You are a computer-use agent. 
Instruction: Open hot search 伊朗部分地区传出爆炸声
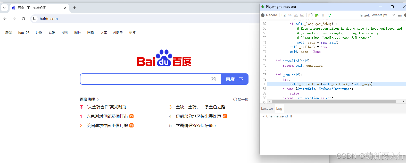pos(198,116)
